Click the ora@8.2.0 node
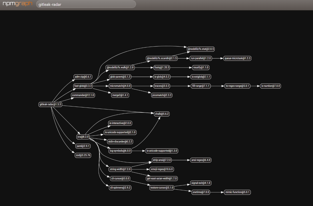Screen dimensions: 313x206 click(83, 137)
